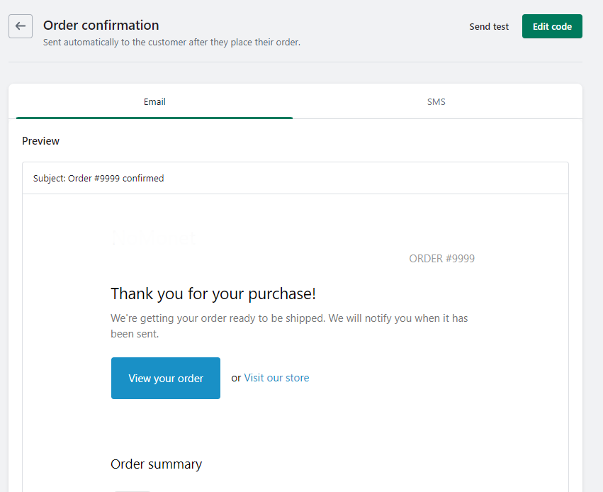The height and width of the screenshot is (492, 603).
Task: Click the divider line below the page header
Action: [x=295, y=62]
